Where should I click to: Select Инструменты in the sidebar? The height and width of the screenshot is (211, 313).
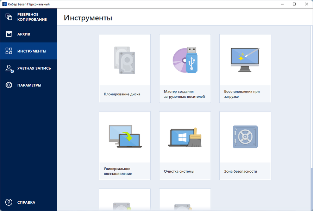pyautogui.click(x=29, y=51)
